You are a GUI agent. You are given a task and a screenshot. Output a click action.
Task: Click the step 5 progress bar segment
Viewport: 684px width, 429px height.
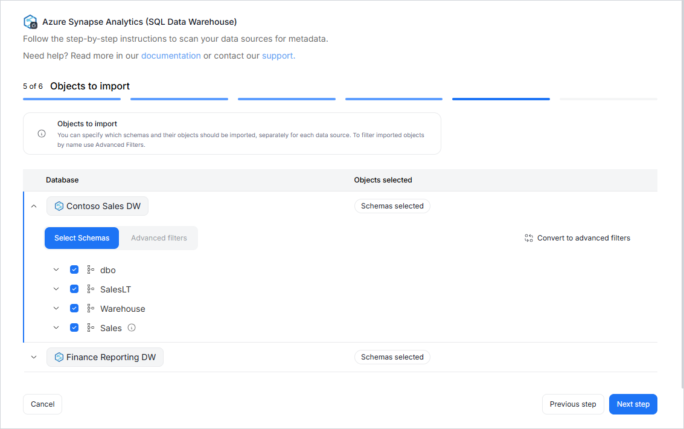tap(500, 98)
